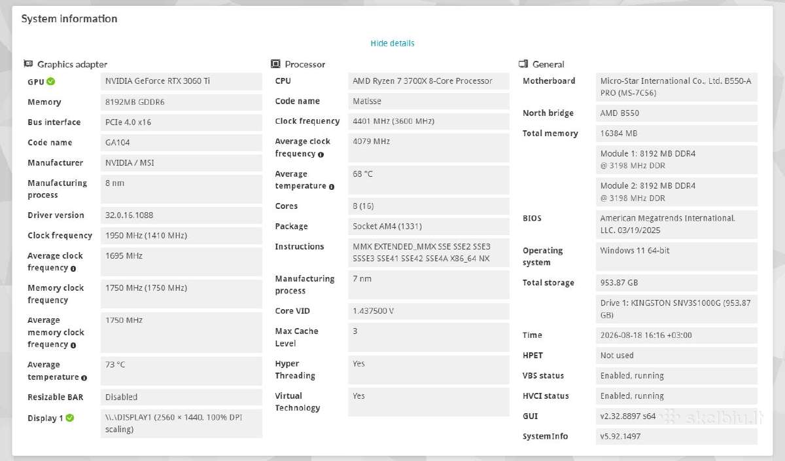Select the 'Matisse' code name value
The image size is (785, 461).
428,101
